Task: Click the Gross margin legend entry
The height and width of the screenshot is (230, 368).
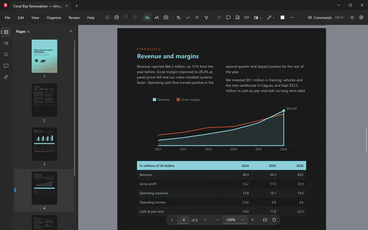Action: [188, 100]
